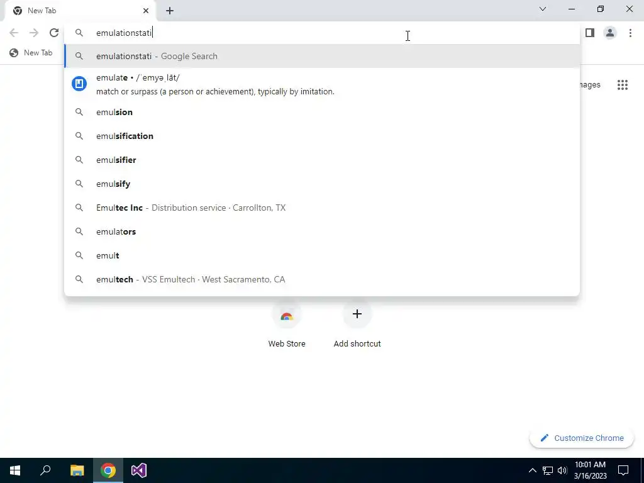
Task: Open the volume tray icon
Action: (562, 470)
